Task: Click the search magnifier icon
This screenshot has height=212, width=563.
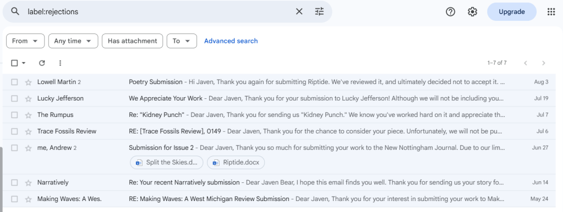Action: point(15,12)
